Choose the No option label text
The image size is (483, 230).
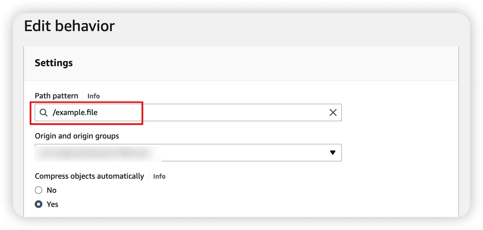[x=51, y=190]
